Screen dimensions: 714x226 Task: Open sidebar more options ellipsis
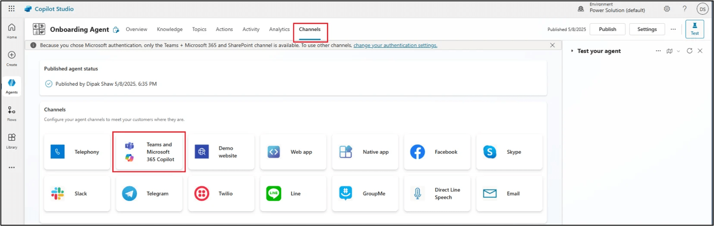click(x=12, y=167)
